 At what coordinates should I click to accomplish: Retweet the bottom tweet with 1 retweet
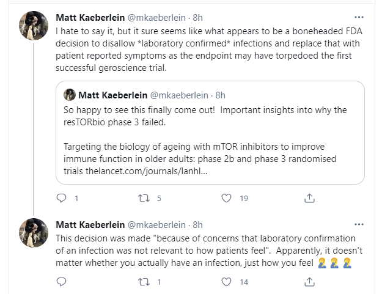click(x=143, y=282)
